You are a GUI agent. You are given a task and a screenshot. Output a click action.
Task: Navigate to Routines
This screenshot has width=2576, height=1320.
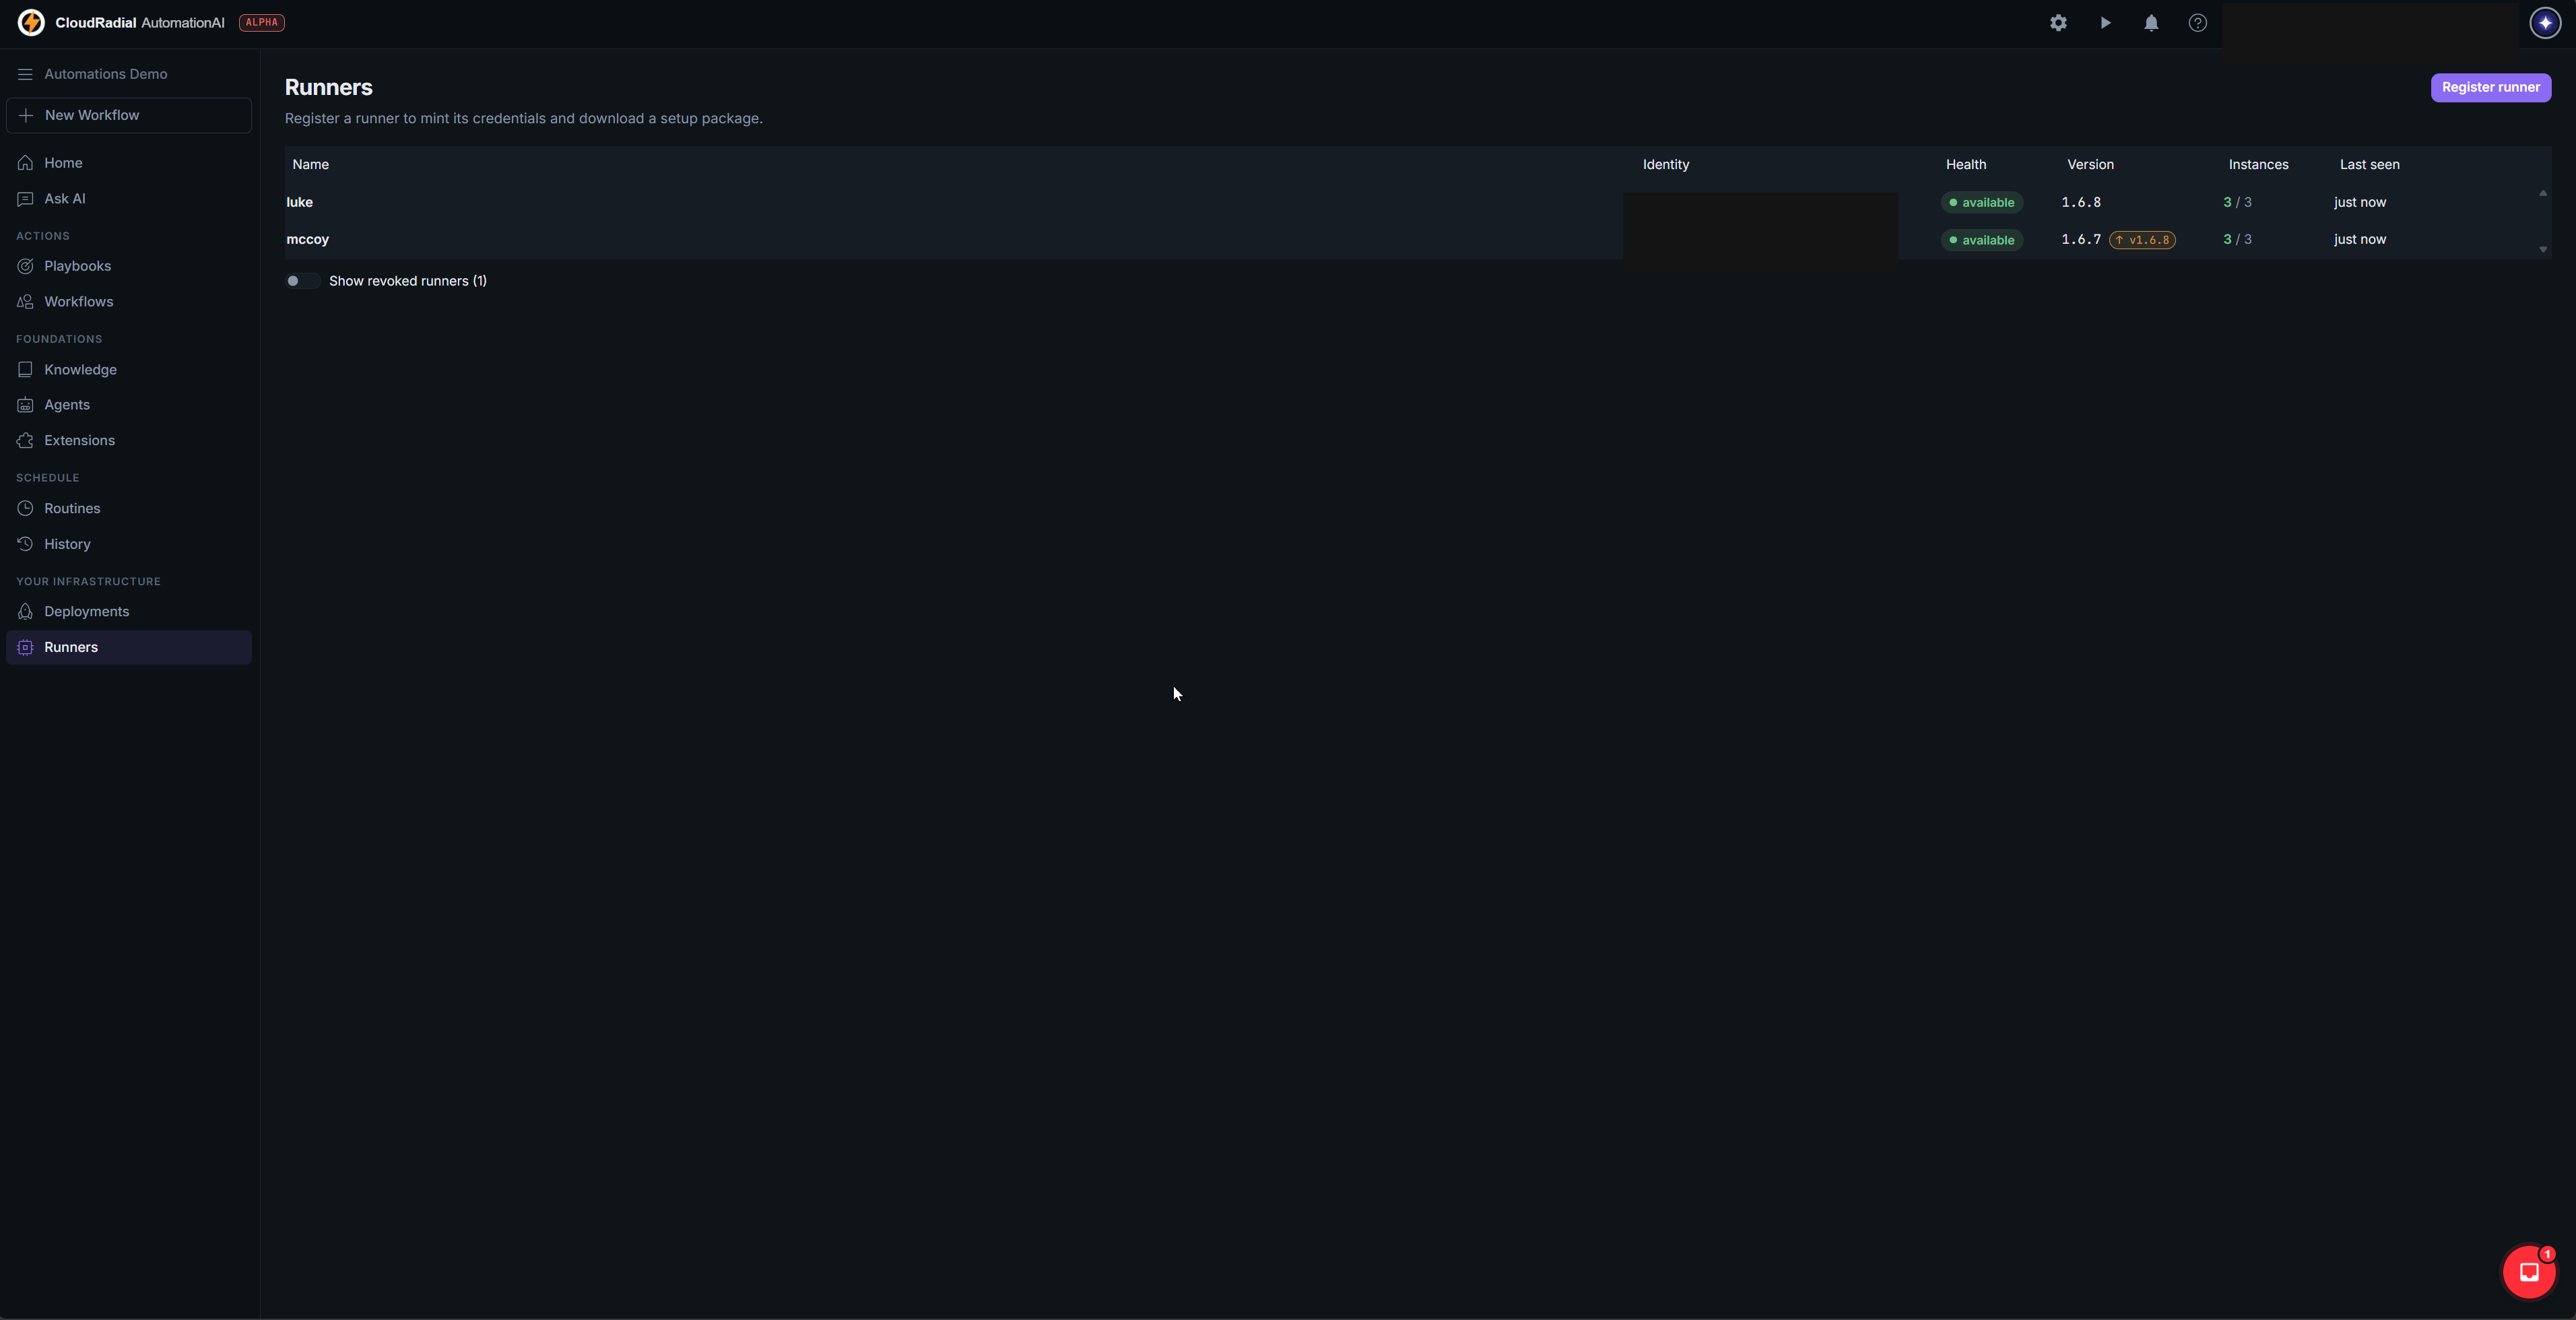tap(129, 509)
